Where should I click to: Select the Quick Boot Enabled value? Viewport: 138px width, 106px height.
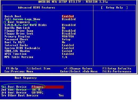(x=68, y=16)
